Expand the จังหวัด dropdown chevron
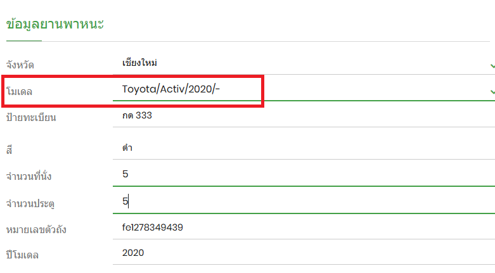The width and height of the screenshot is (495, 273). point(492,65)
